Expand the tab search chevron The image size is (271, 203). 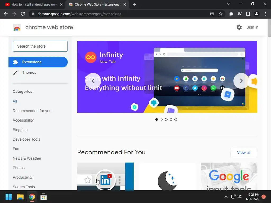pyautogui.click(x=228, y=4)
